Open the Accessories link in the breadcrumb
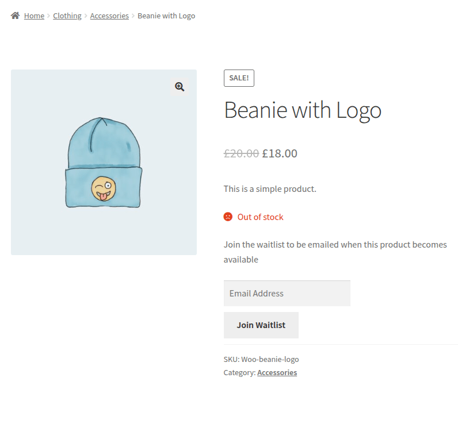Viewport: 458px width, 424px height. [109, 16]
